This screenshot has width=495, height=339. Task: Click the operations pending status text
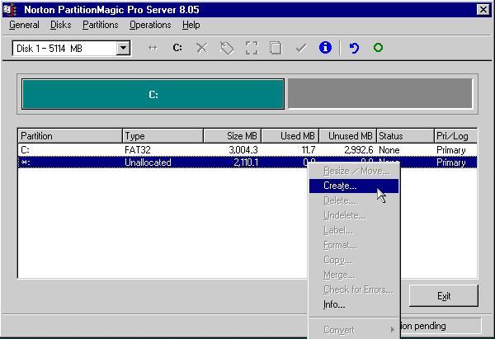(423, 326)
